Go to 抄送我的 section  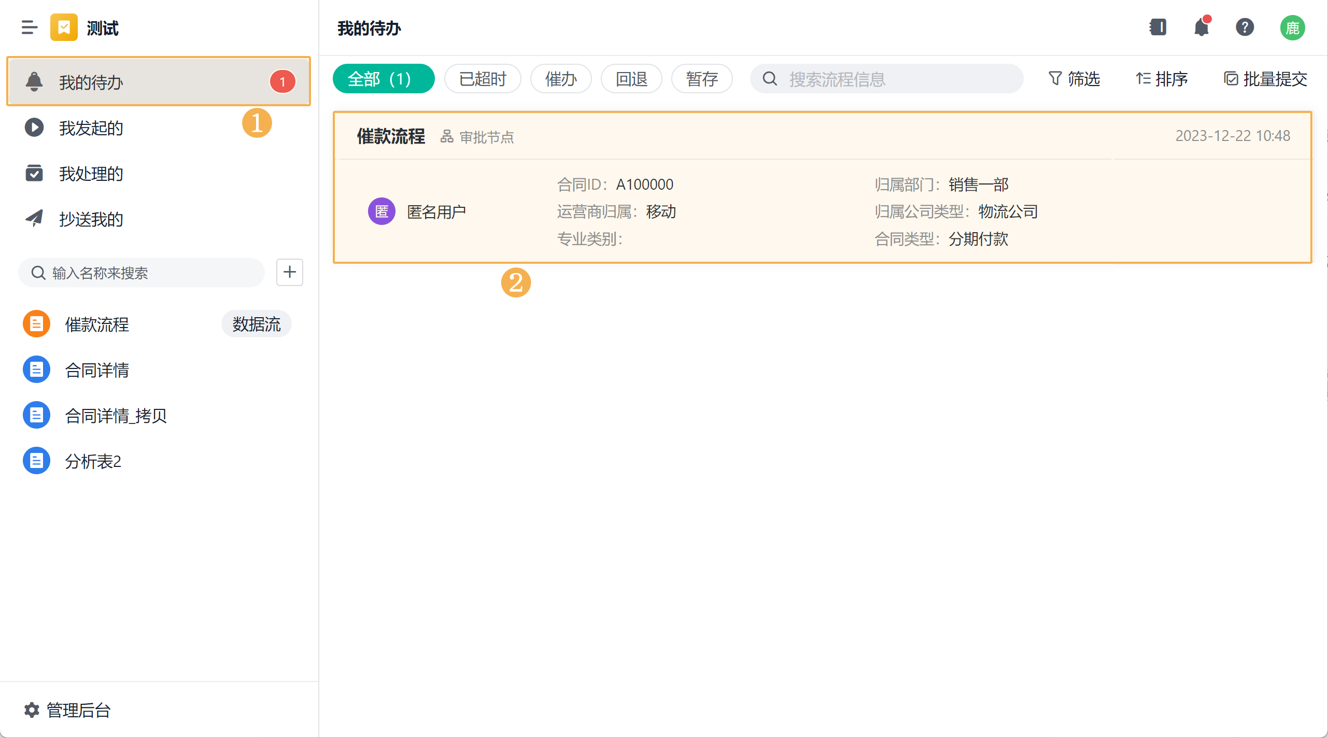pyautogui.click(x=91, y=219)
